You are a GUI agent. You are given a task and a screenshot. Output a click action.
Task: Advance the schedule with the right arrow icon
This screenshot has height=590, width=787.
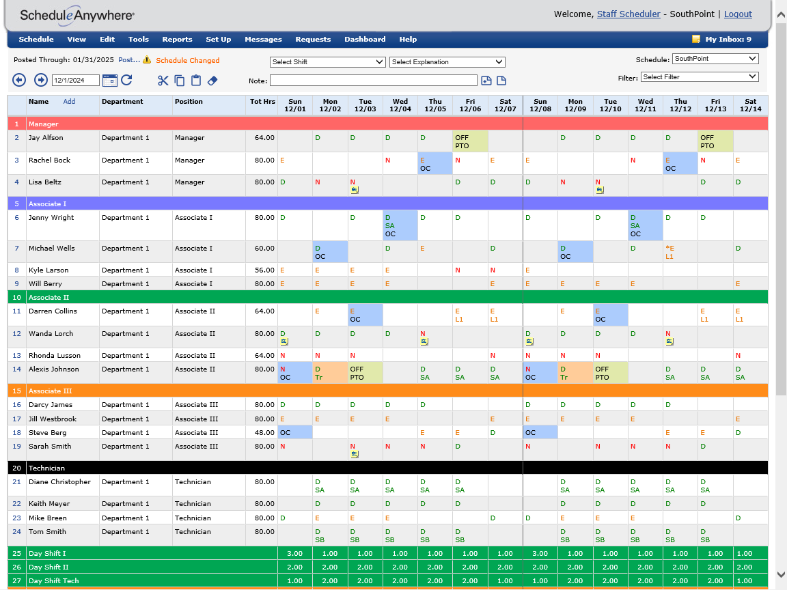40,81
